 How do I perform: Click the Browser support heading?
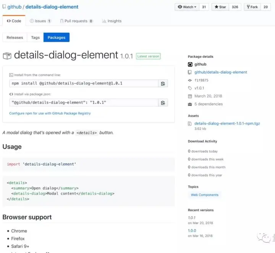tap(27, 217)
